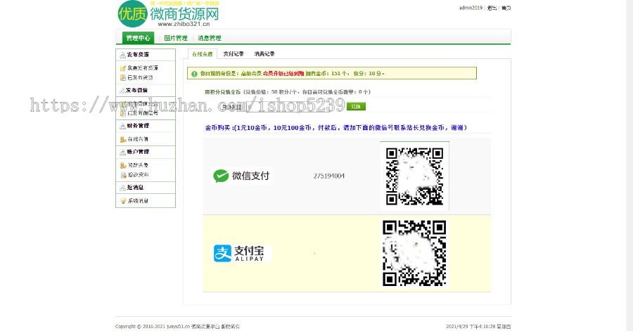Click the 支付宝 Alipay logo
Screen dimensions: 633x331
tap(242, 254)
